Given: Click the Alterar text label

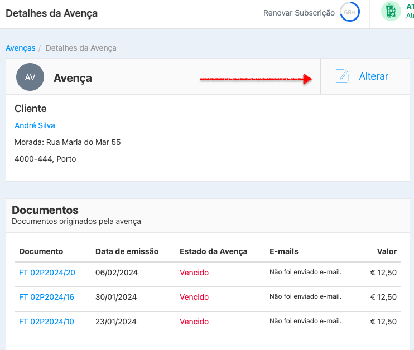Looking at the screenshot, I should [373, 76].
